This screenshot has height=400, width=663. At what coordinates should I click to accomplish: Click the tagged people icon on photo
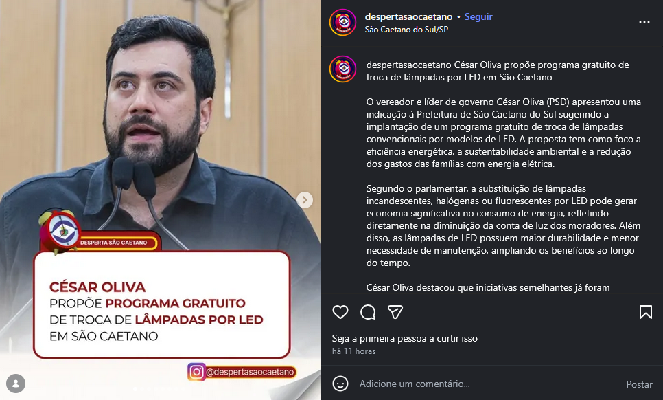(16, 384)
